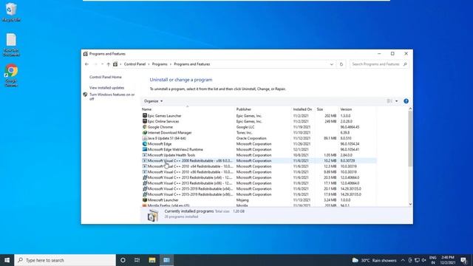Select the Minecraft Launcher entry
This screenshot has height=266, width=473.
pos(259,200)
